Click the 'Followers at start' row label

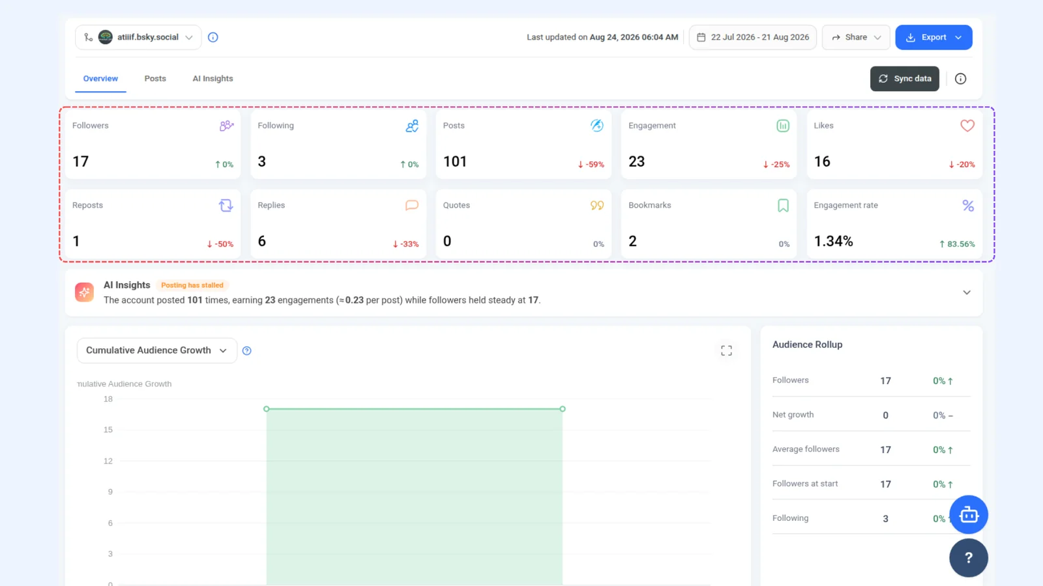[805, 484]
